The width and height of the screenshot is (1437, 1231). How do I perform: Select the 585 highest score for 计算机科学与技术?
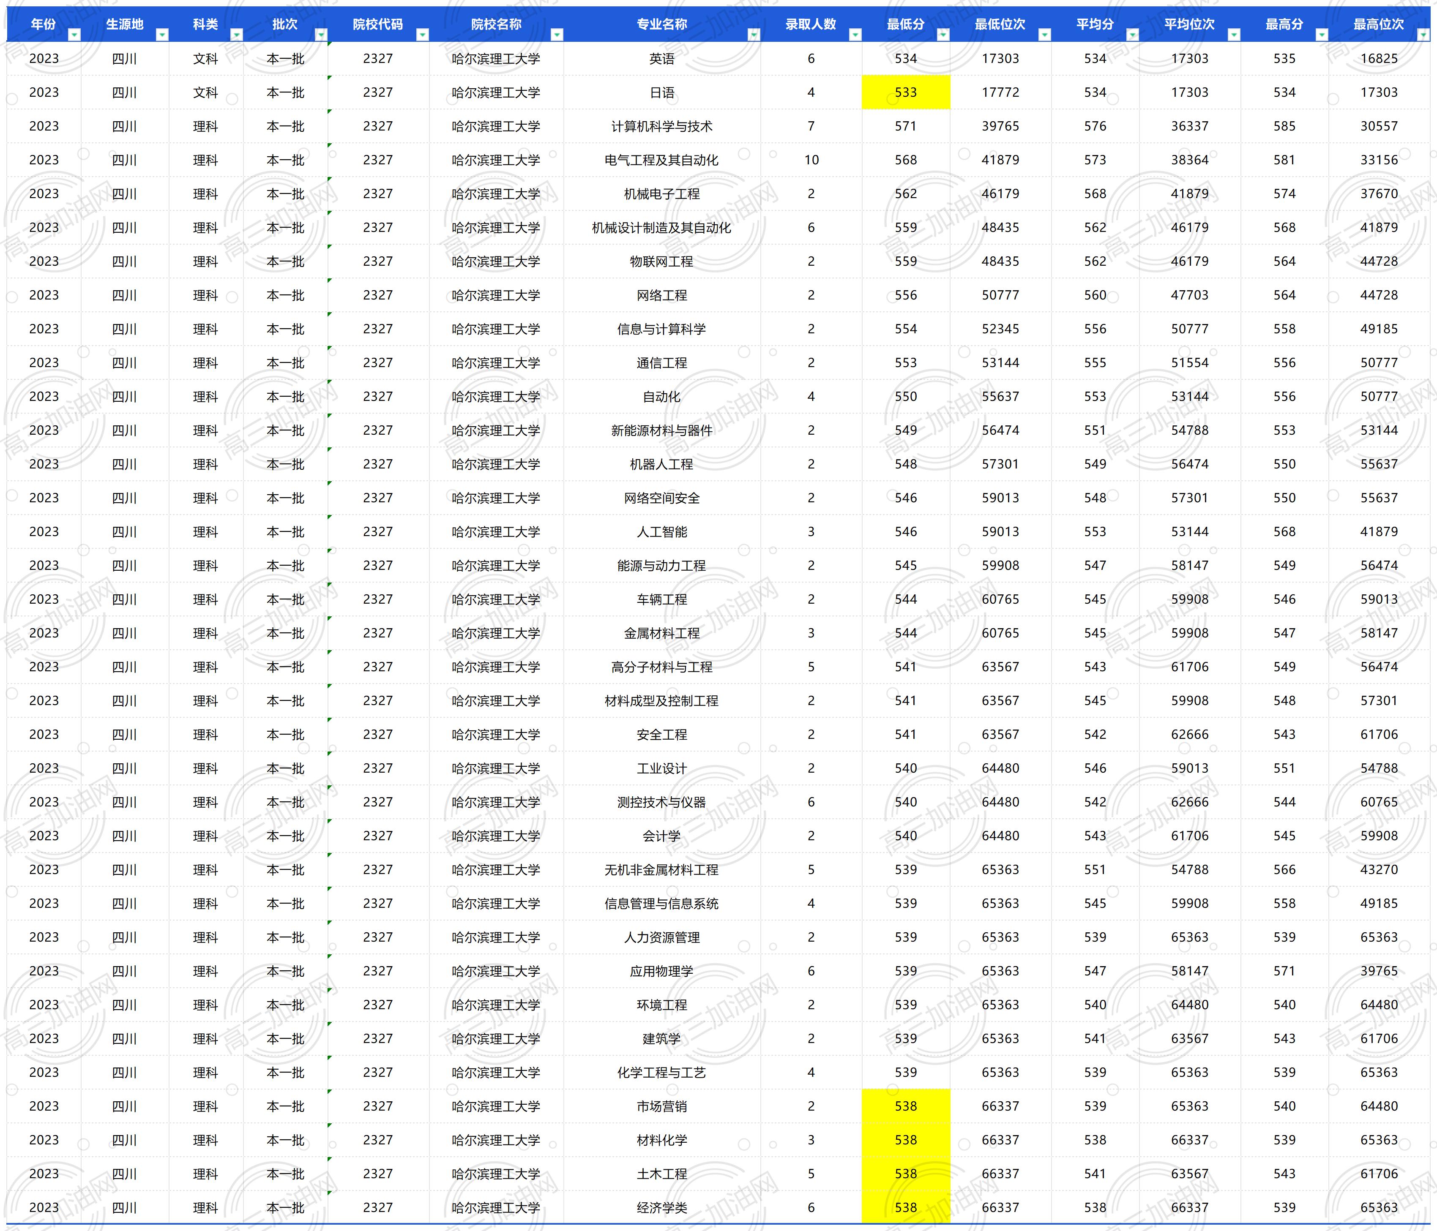[x=1284, y=126]
